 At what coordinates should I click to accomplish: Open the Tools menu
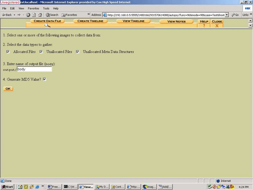click(x=46, y=8)
